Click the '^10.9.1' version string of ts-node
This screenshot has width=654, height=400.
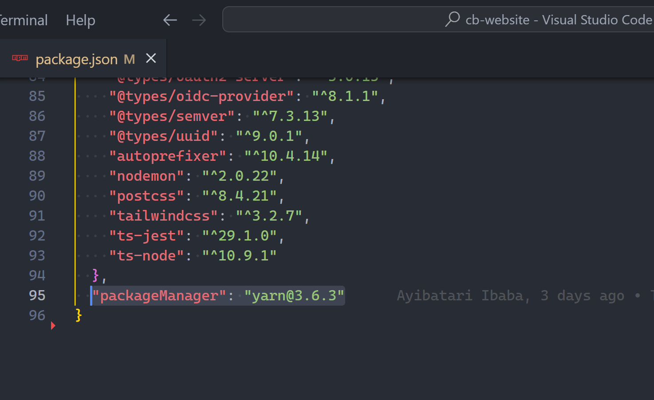pyautogui.click(x=239, y=255)
